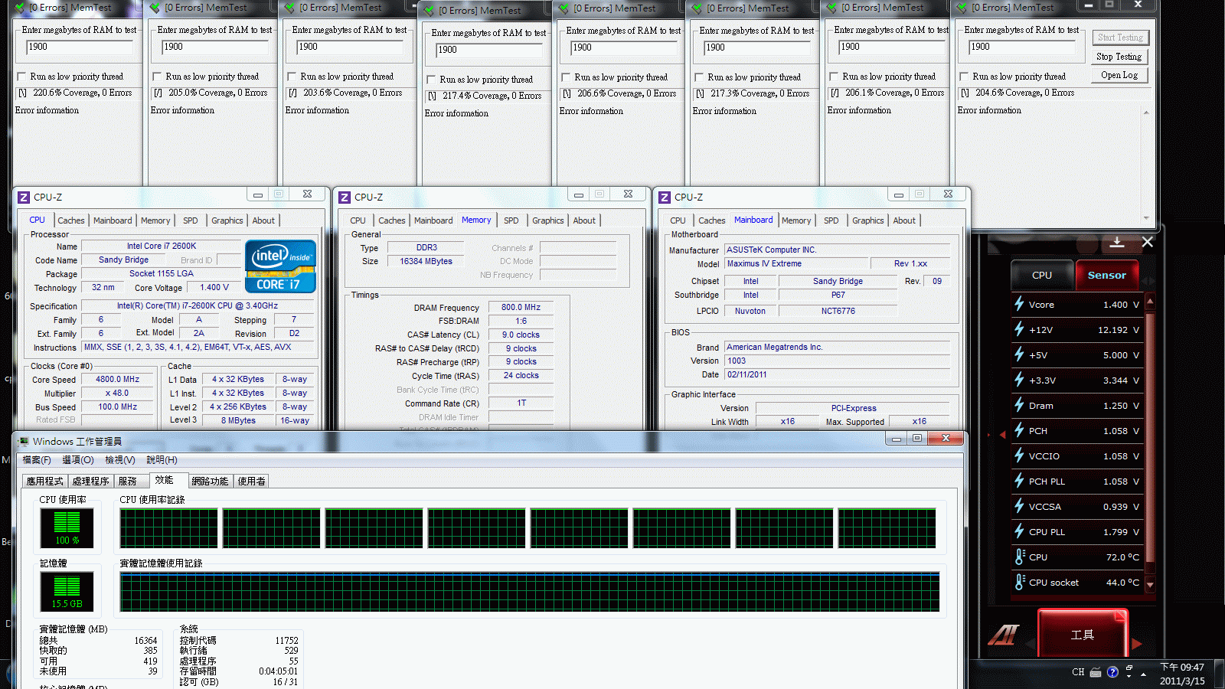Open Graphics tab in CPU-Z Mainboard window
The height and width of the screenshot is (689, 1225).
click(x=868, y=220)
